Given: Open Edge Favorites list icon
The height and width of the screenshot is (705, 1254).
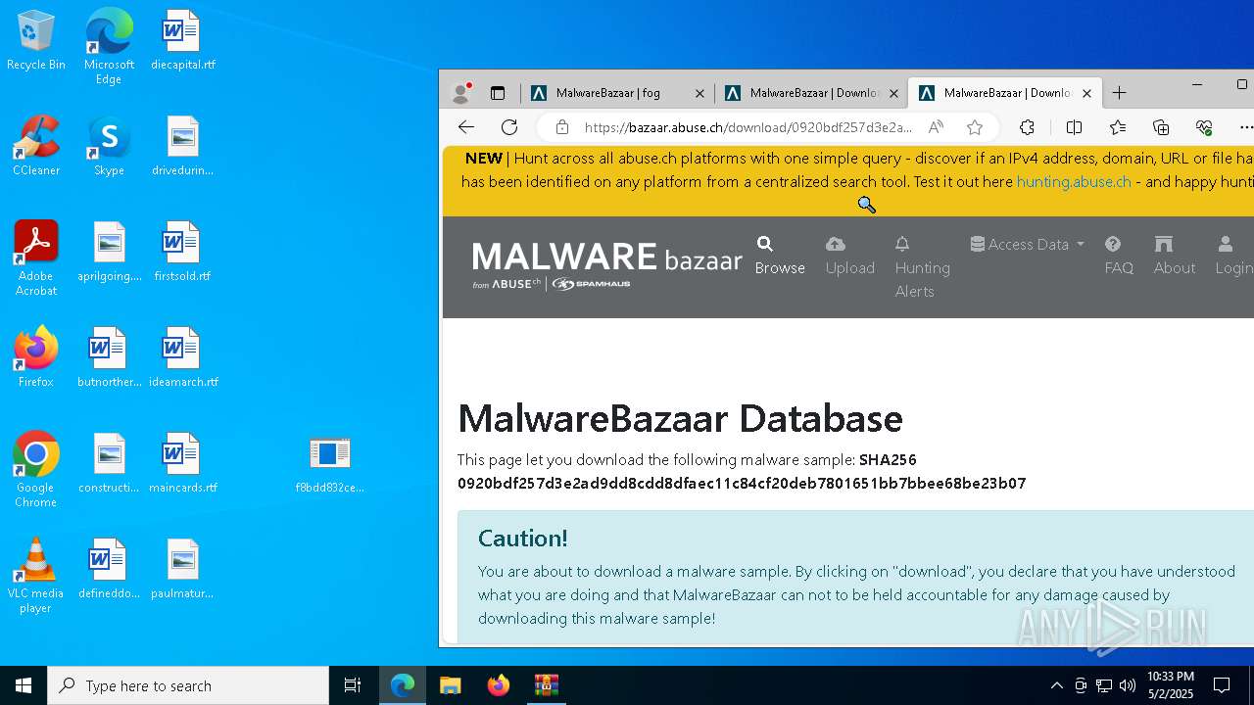Looking at the screenshot, I should 1118,127.
